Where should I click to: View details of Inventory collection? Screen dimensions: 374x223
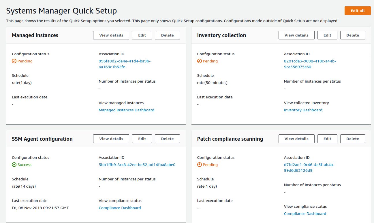[x=296, y=35]
